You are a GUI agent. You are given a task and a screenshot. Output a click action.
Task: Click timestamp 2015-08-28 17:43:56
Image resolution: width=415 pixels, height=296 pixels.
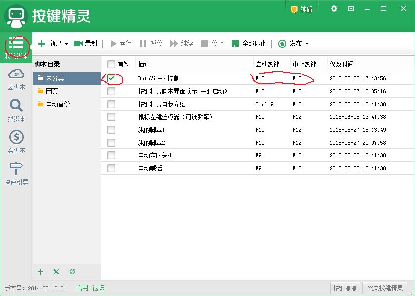click(x=358, y=78)
